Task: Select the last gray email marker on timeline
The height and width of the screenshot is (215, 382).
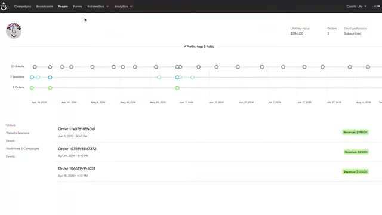Action: (x=368, y=67)
